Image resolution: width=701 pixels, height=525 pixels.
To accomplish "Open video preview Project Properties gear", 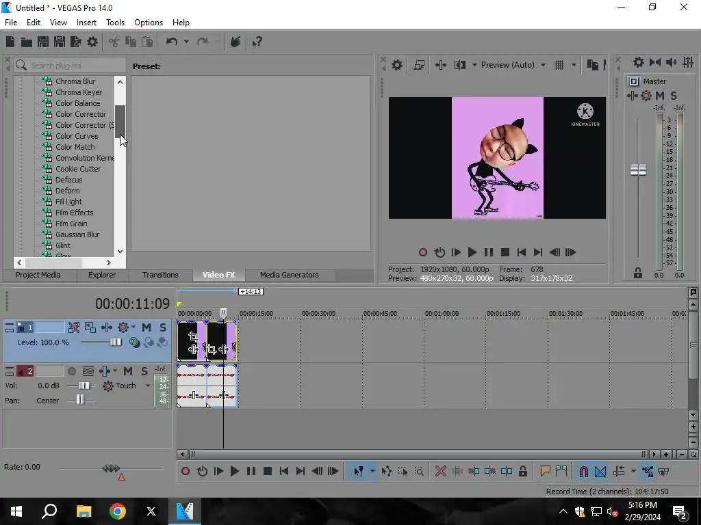I will pos(396,65).
